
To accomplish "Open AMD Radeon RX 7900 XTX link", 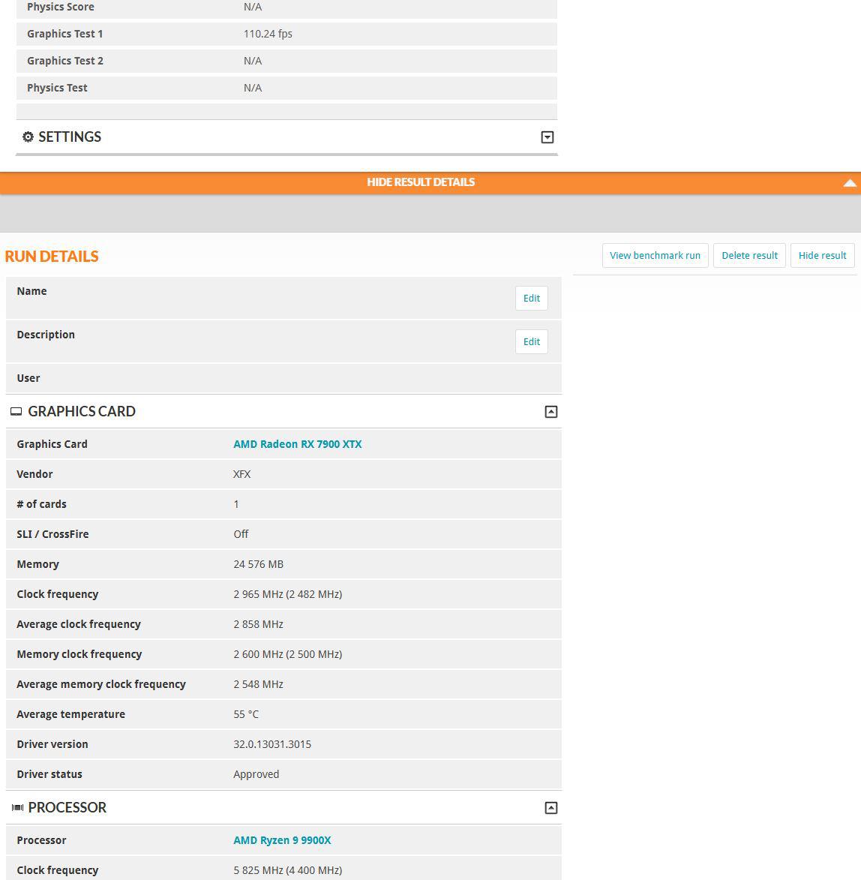I will coord(297,444).
